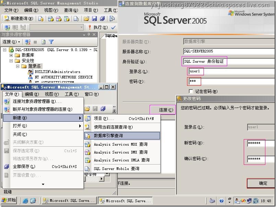
Task: Open the Project (项目) menu in the top window
Action: coord(91,10)
